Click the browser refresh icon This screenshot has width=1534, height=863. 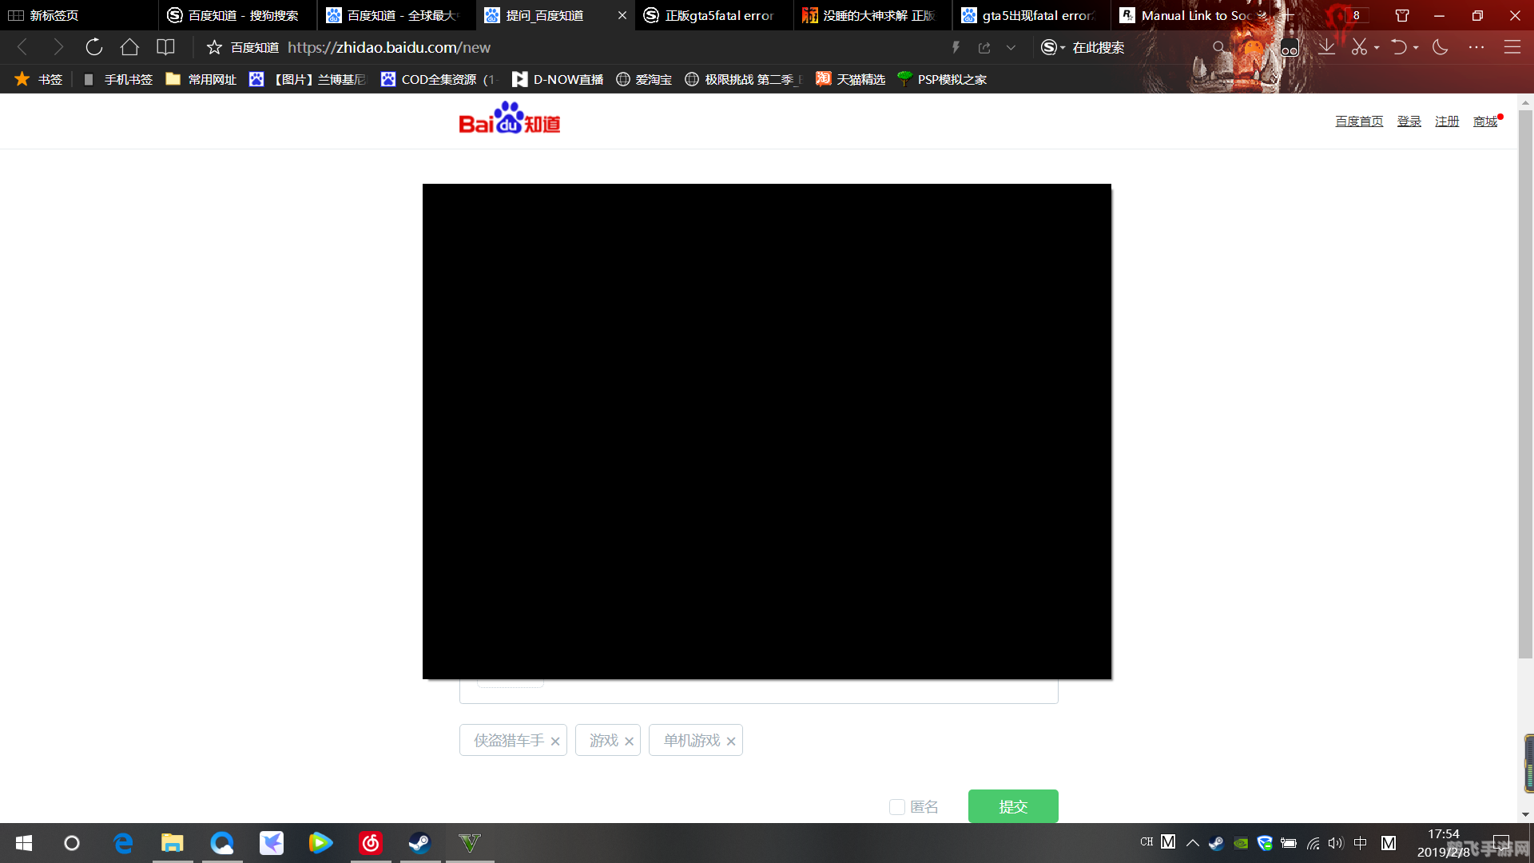coord(94,47)
